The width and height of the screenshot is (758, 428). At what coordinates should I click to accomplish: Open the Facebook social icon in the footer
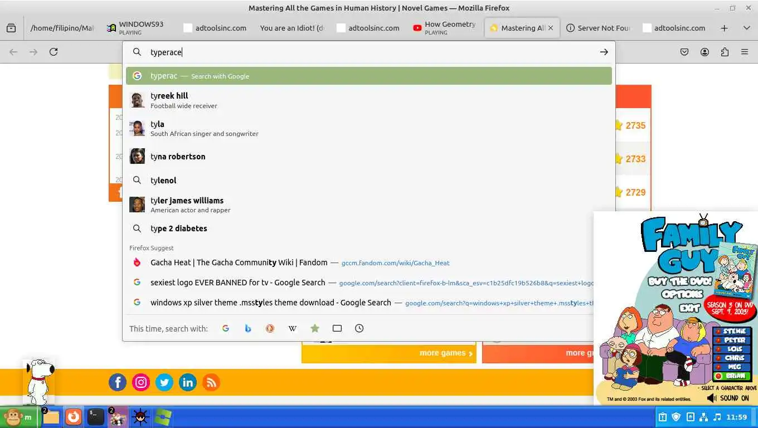click(118, 382)
